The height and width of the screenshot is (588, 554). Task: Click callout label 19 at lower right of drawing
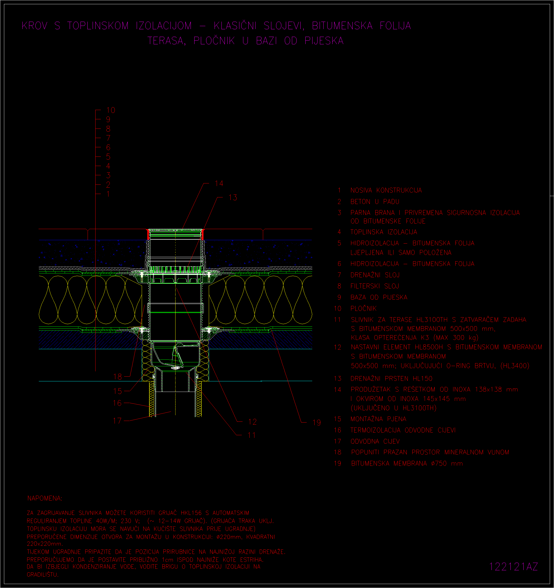coord(316,422)
